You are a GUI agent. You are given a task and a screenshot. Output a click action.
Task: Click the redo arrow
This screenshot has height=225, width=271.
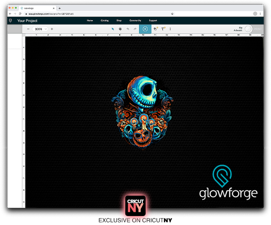[x=134, y=29]
